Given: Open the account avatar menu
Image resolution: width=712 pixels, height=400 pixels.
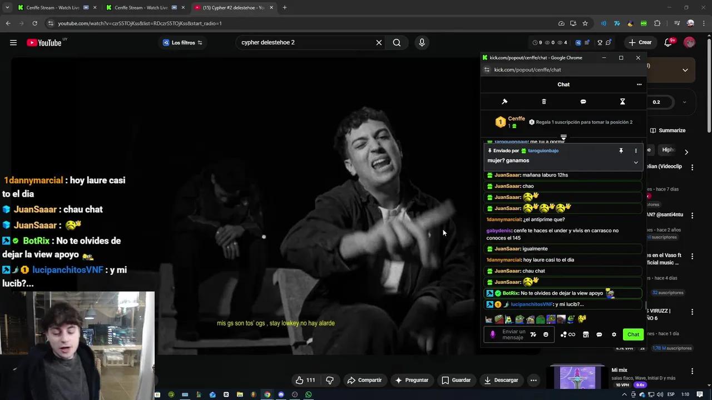Looking at the screenshot, I should point(689,43).
